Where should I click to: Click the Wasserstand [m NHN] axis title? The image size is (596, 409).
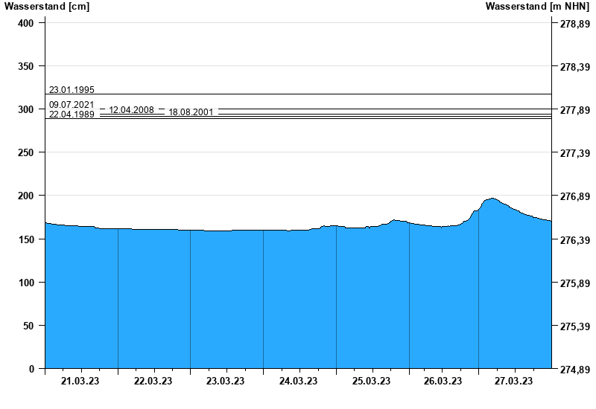[x=538, y=7]
